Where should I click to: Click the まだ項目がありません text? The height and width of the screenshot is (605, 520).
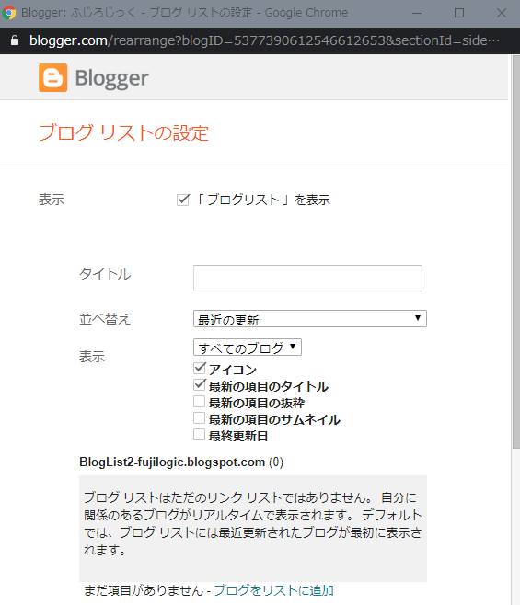click(x=144, y=590)
